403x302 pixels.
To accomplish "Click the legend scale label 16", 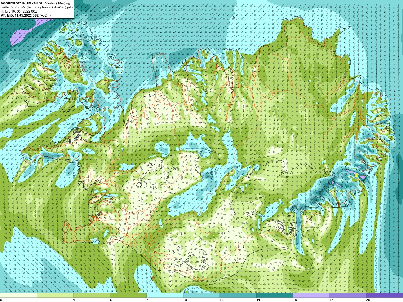I will [x=295, y=300].
